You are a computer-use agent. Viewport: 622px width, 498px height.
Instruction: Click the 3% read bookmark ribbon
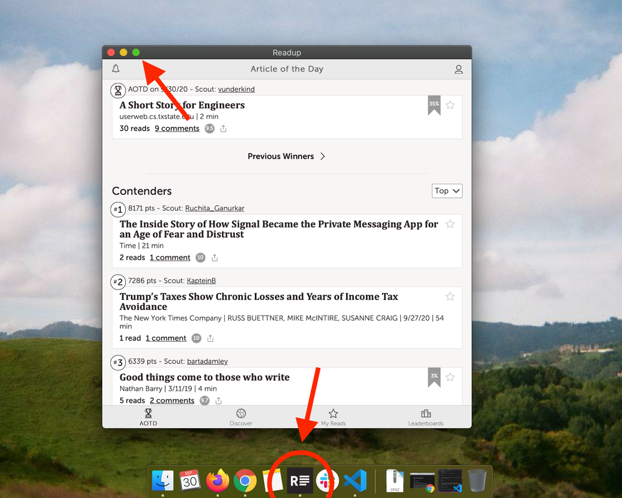(434, 377)
